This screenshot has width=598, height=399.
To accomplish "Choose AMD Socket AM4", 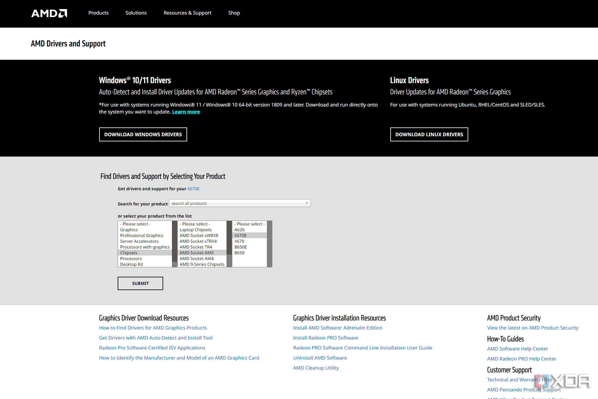I will click(x=202, y=259).
